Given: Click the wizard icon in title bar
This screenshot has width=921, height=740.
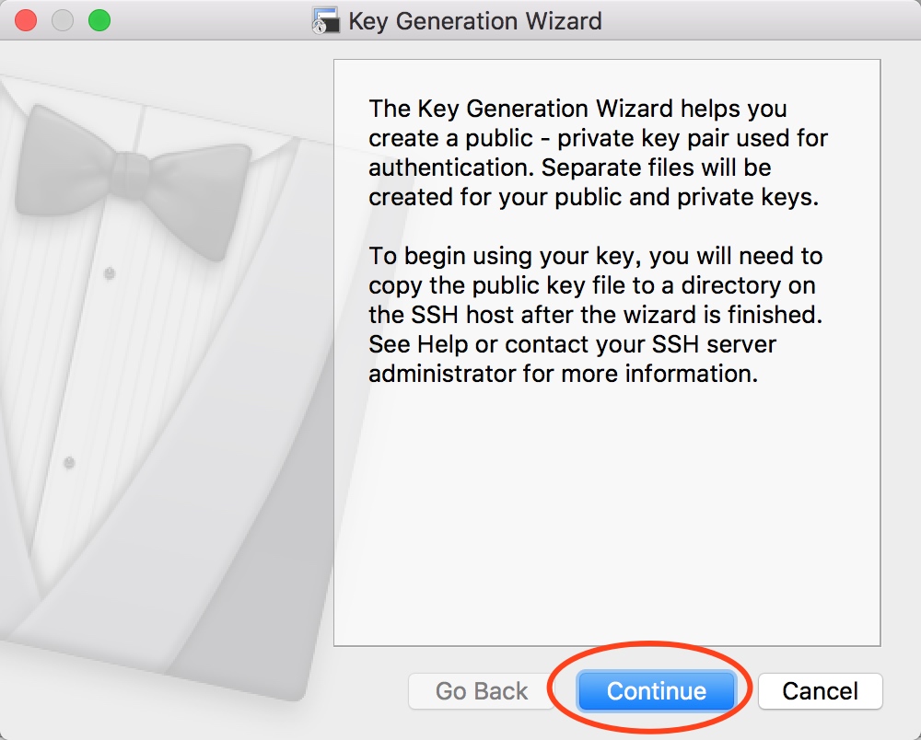Looking at the screenshot, I should point(326,20).
